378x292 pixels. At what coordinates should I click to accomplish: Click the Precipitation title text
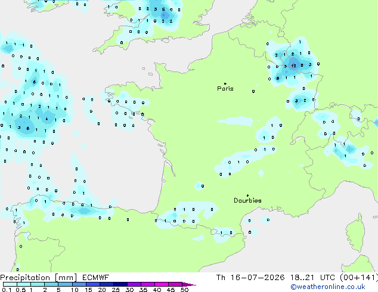tap(25, 278)
